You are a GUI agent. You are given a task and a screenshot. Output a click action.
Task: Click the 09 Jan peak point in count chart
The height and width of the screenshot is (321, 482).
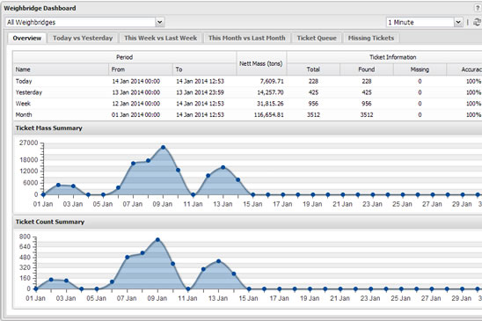pyautogui.click(x=157, y=239)
